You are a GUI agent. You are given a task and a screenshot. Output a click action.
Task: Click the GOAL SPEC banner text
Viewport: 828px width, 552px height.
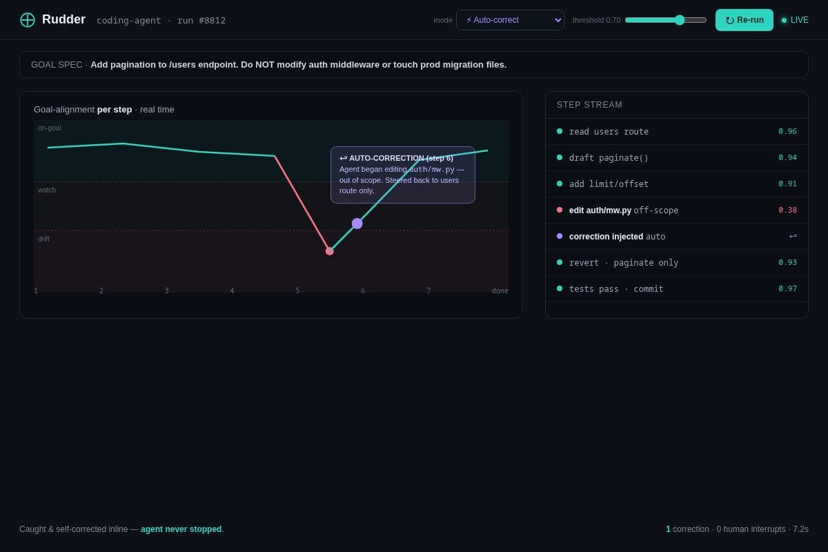(268, 65)
